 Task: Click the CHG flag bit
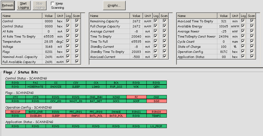pyautogui.click(x=157, y=97)
